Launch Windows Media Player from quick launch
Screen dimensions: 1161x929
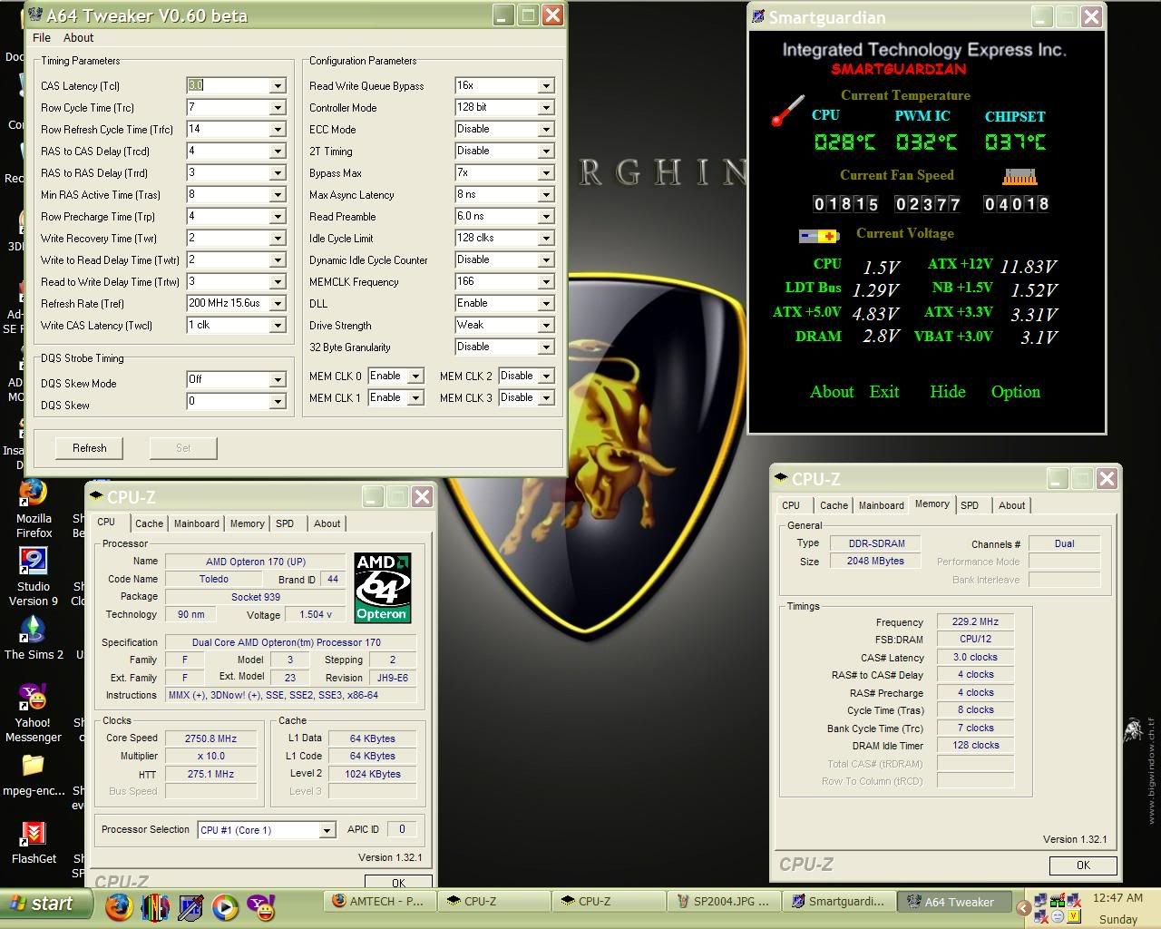(225, 905)
